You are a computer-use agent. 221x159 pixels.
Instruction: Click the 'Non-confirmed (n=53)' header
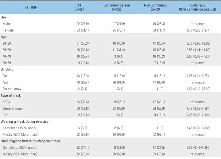point(155,7)
